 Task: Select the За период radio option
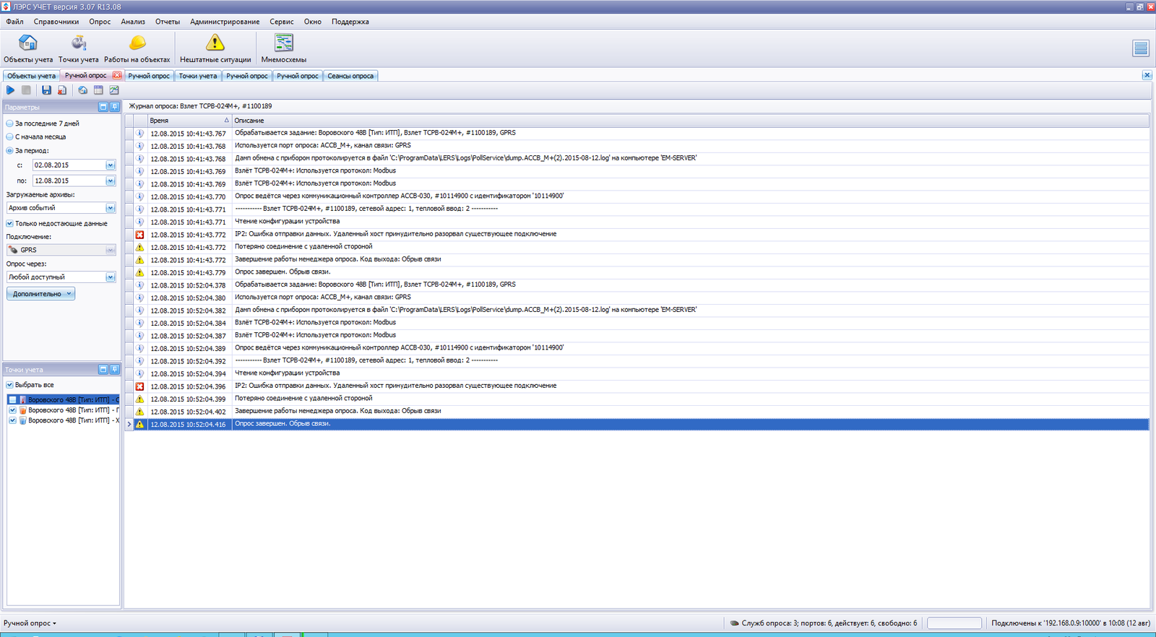click(27, 150)
